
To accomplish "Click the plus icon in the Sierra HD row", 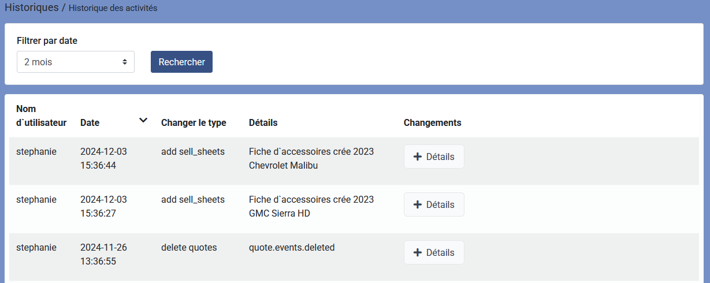I will (418, 204).
